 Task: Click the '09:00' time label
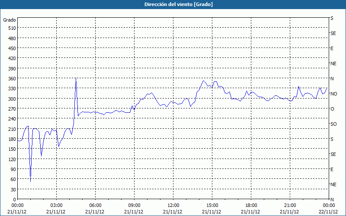(x=134, y=206)
